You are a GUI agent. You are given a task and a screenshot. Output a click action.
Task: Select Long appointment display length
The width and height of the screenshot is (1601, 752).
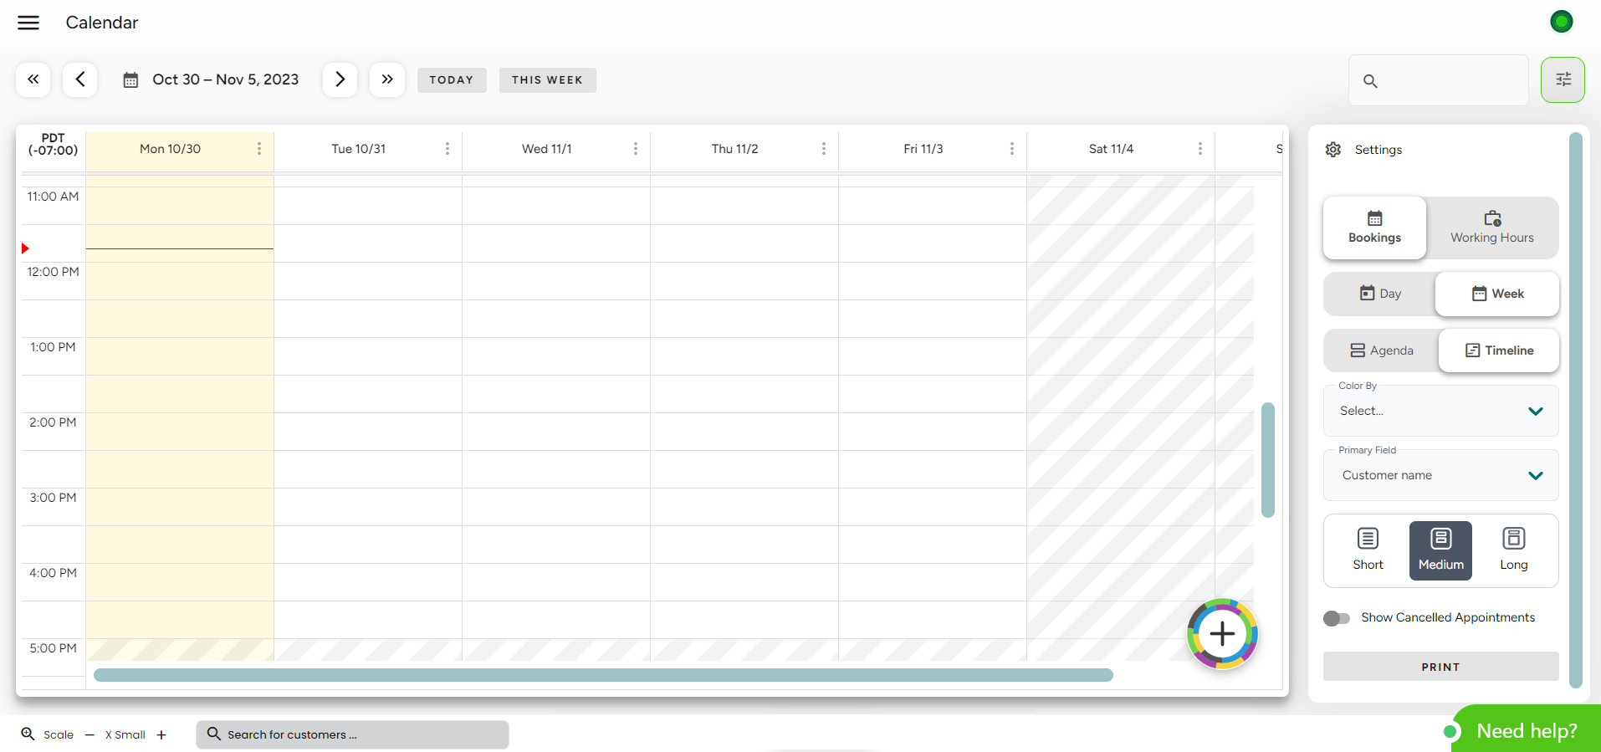click(1513, 550)
